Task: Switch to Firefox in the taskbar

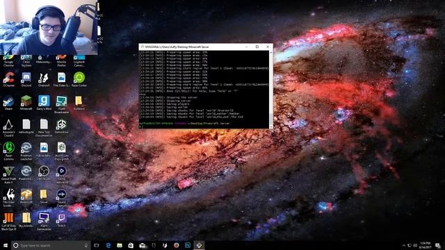Action: coord(176,245)
